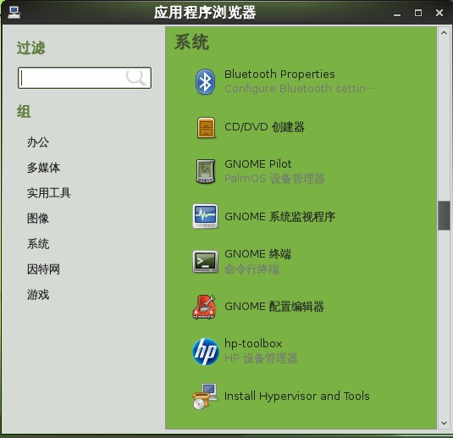453x438 pixels.
Task: Click the GNOME 配置编辑器 label
Action: click(x=274, y=307)
